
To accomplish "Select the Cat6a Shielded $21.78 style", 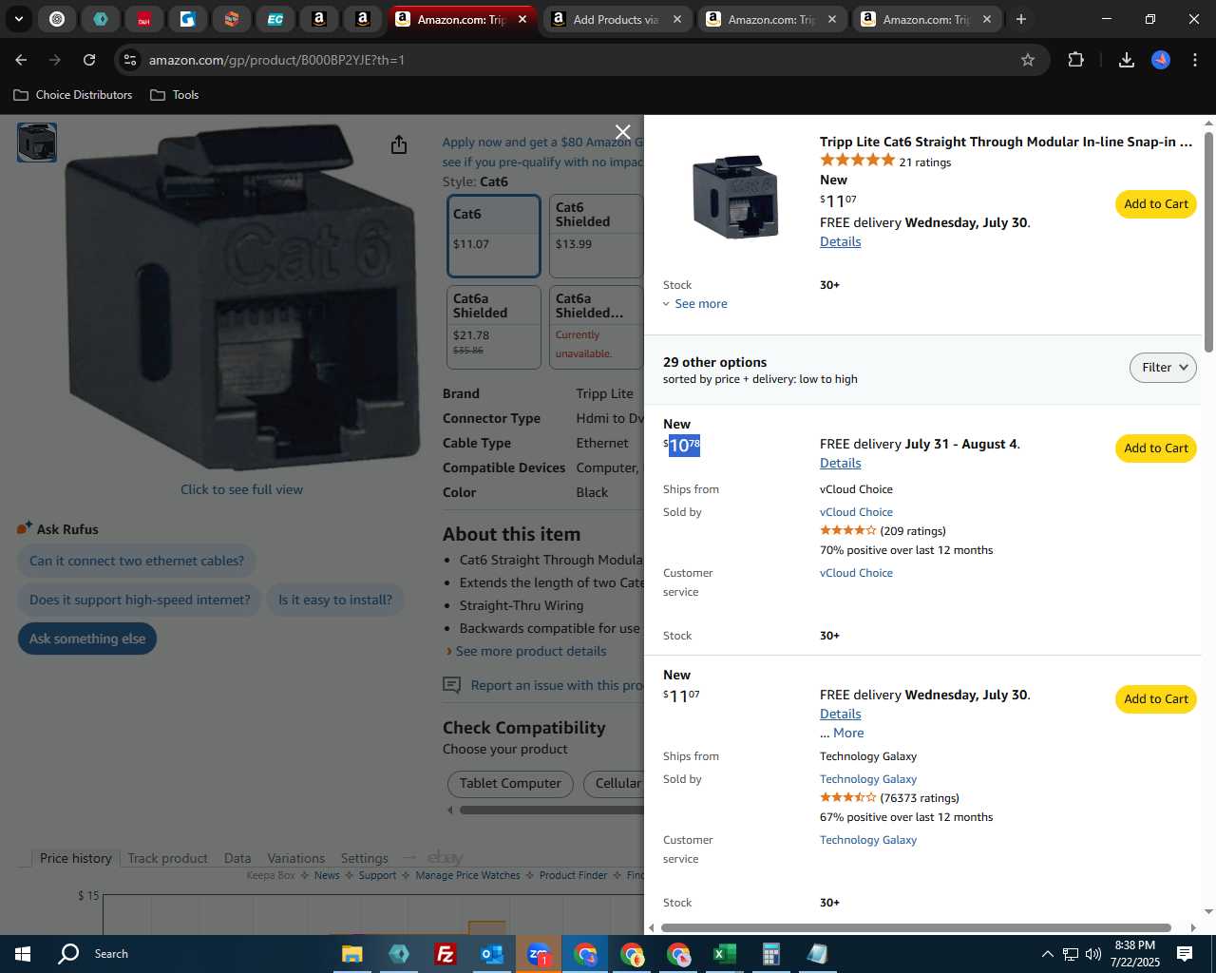I will (x=493, y=328).
